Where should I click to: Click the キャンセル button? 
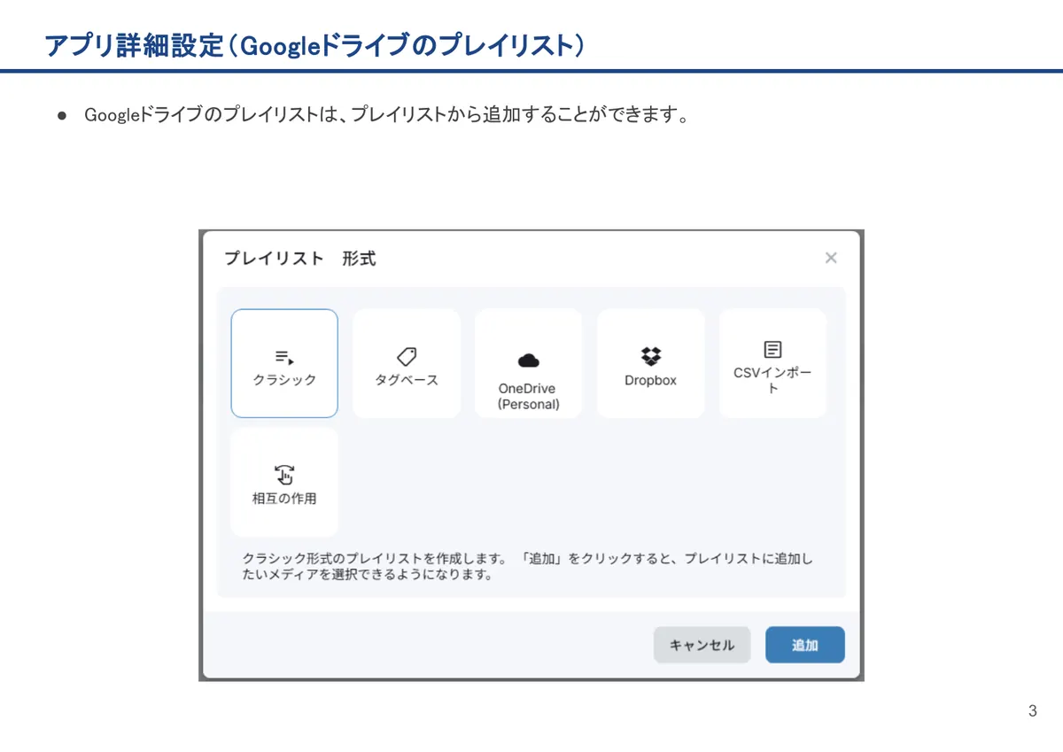[x=702, y=645]
